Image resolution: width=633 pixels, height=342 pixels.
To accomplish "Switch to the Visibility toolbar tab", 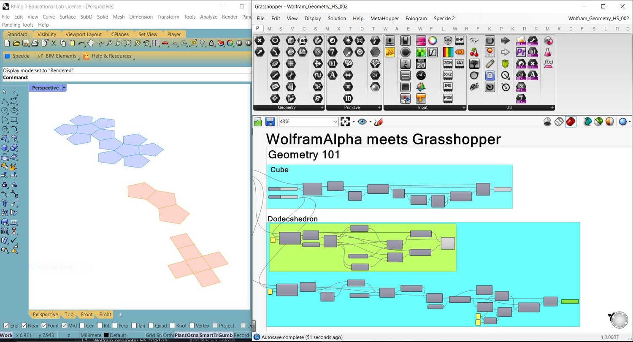I will pyautogui.click(x=47, y=34).
